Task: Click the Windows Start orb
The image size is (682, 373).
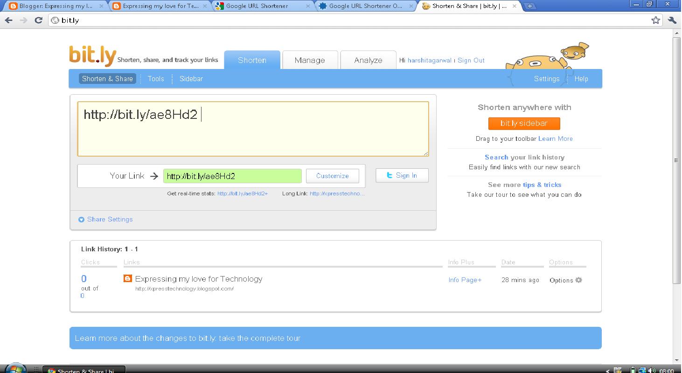Action: pos(15,368)
